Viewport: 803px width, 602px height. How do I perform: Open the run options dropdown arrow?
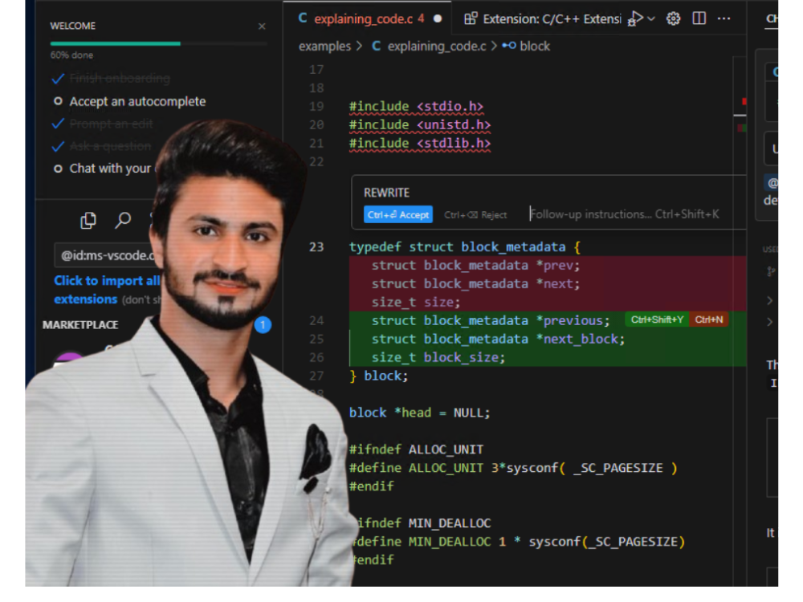pos(651,19)
